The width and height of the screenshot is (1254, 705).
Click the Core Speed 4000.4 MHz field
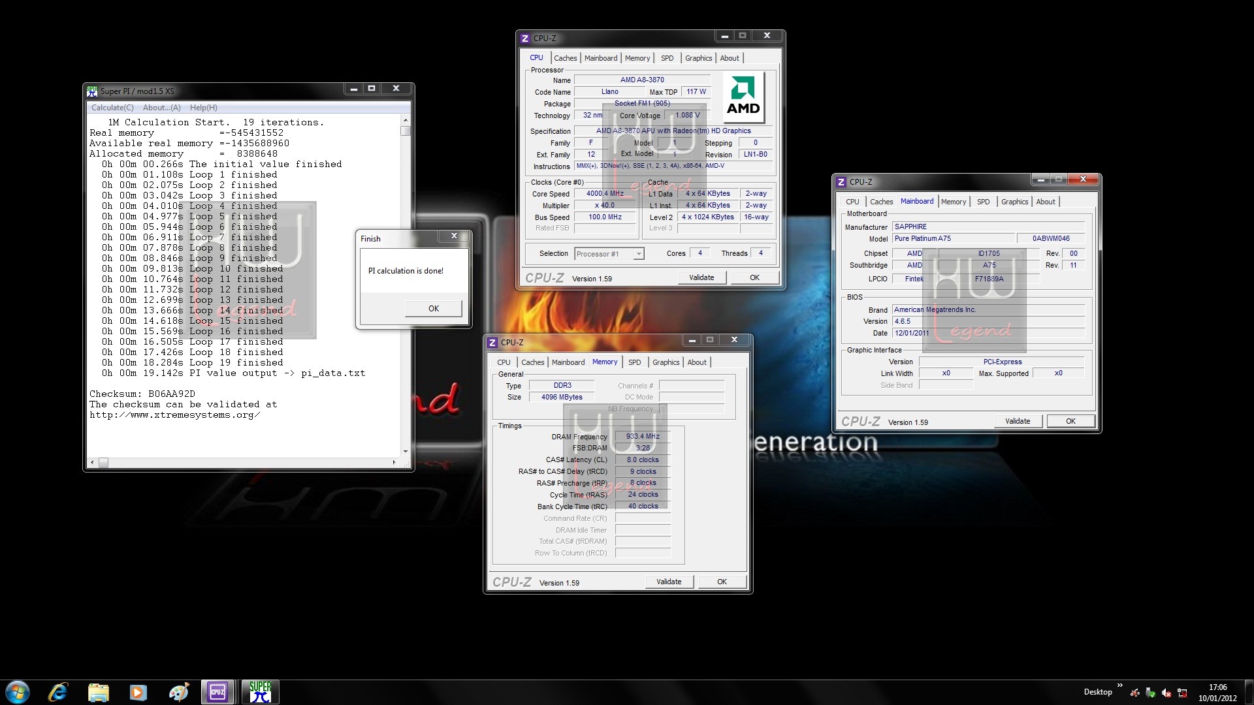605,194
